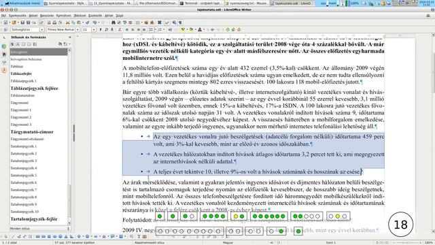Click the Clone Formatting paintbrush icon
The image size is (435, 245).
coord(88,22)
